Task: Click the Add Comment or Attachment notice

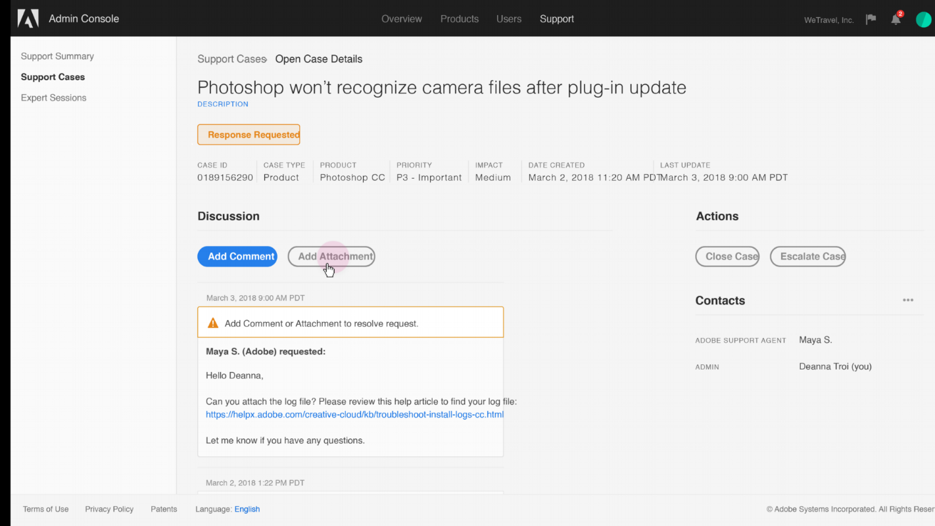Action: click(x=350, y=323)
